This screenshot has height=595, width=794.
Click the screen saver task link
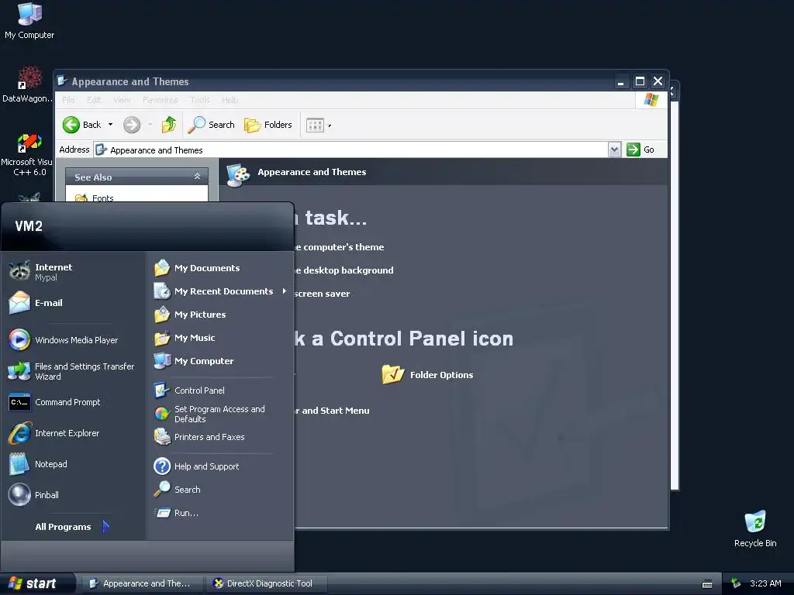point(322,294)
